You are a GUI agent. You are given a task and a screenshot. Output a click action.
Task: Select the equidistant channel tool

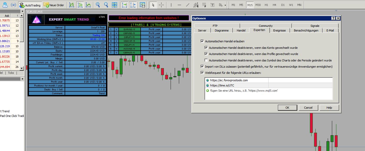tap(196, 5)
